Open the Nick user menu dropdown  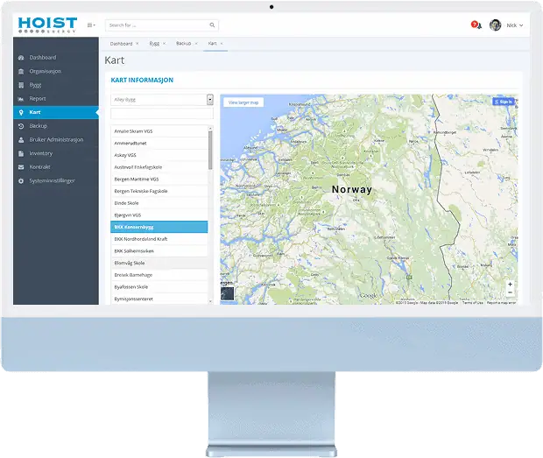click(x=515, y=25)
